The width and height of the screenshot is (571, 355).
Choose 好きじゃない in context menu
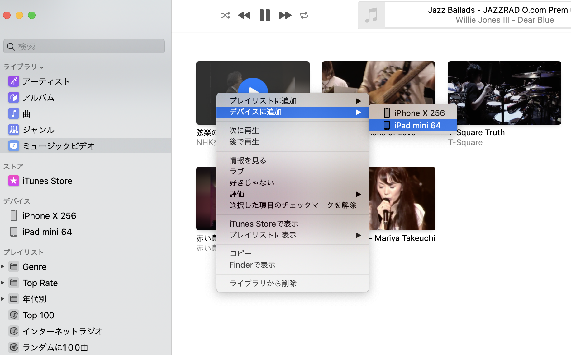(x=293, y=183)
